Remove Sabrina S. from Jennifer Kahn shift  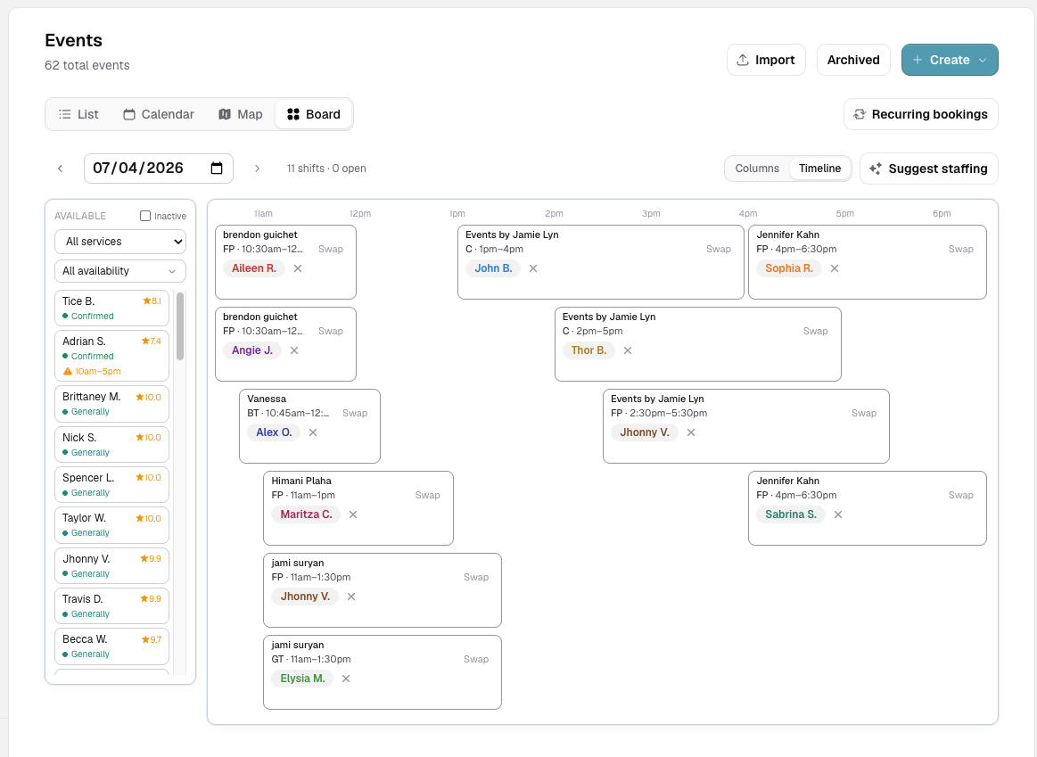pyautogui.click(x=838, y=514)
